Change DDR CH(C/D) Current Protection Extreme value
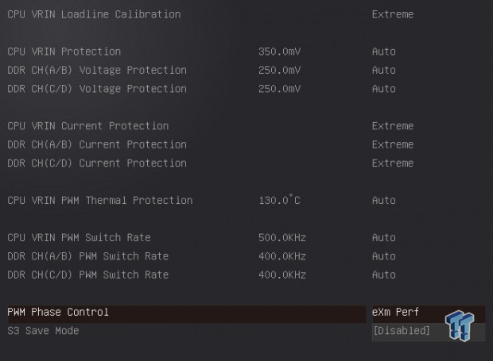 tap(393, 163)
